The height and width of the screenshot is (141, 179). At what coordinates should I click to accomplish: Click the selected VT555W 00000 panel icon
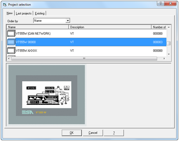point(11,42)
